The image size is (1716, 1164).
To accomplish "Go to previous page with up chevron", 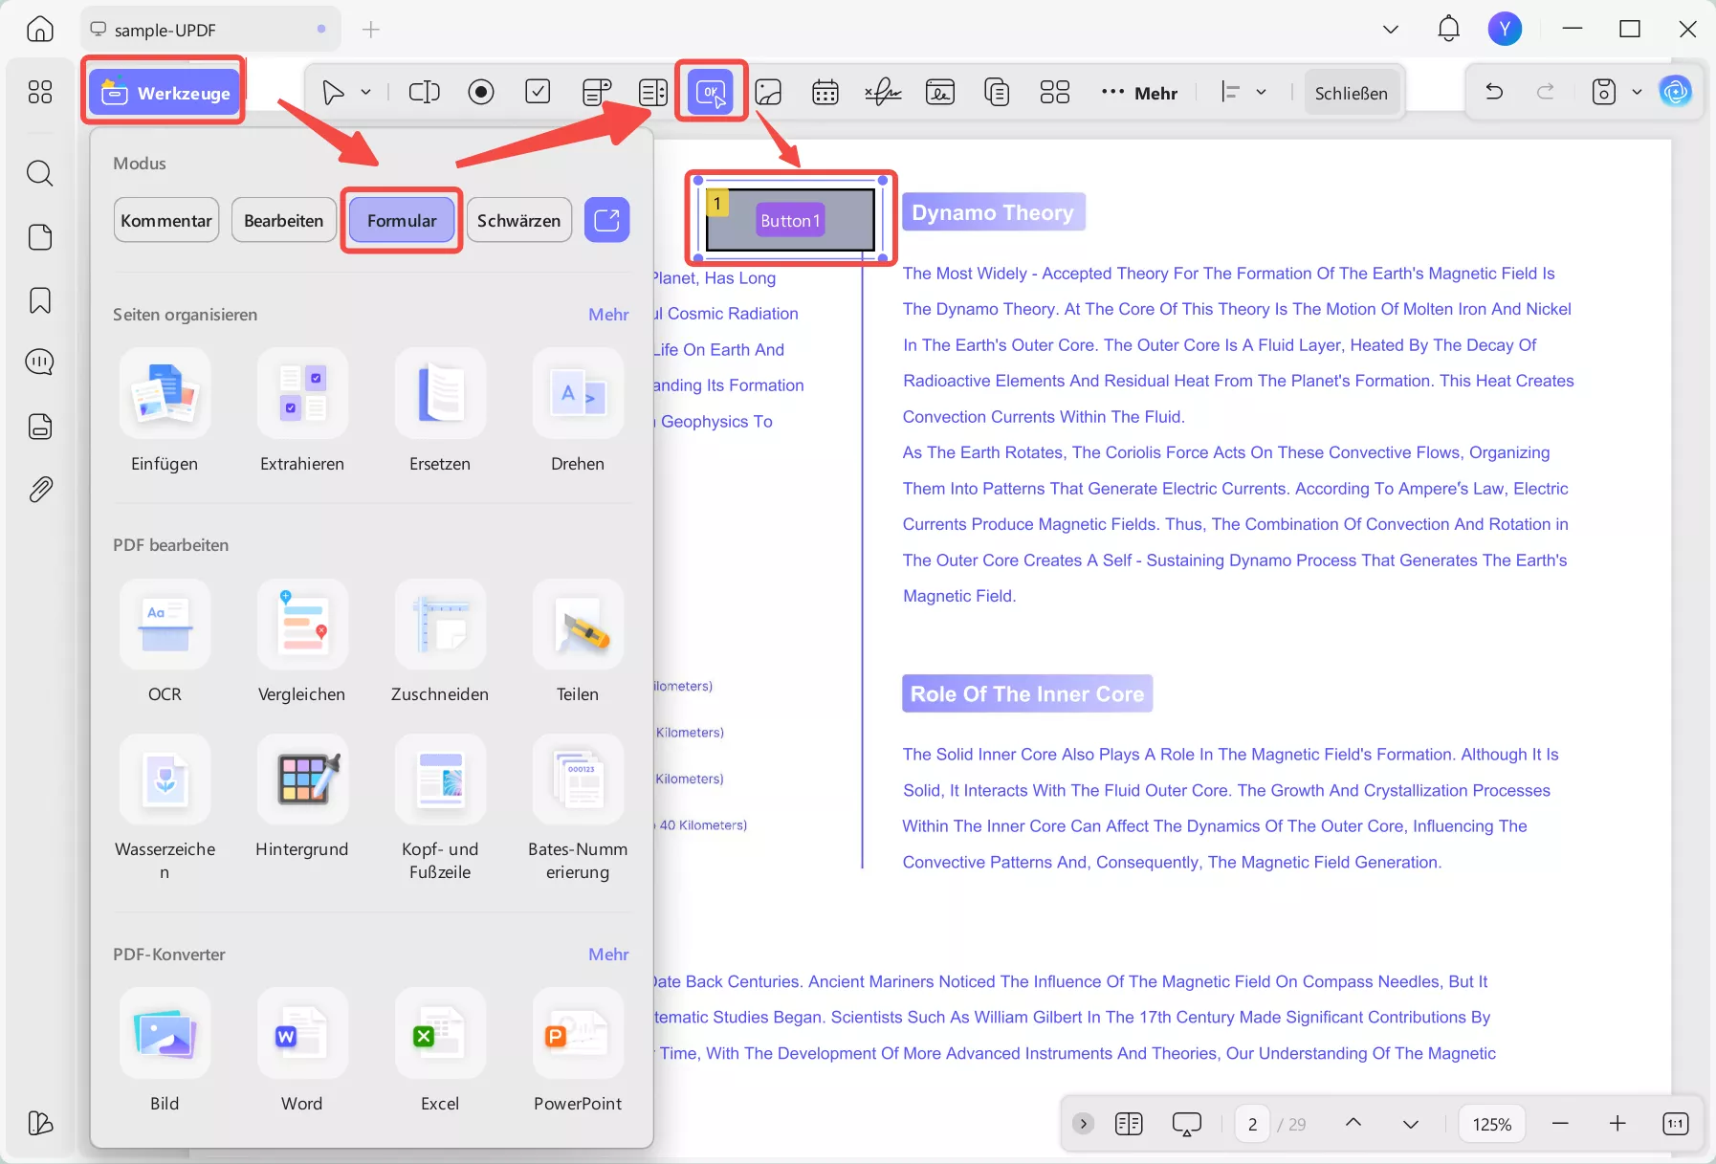I will pos(1353,1123).
